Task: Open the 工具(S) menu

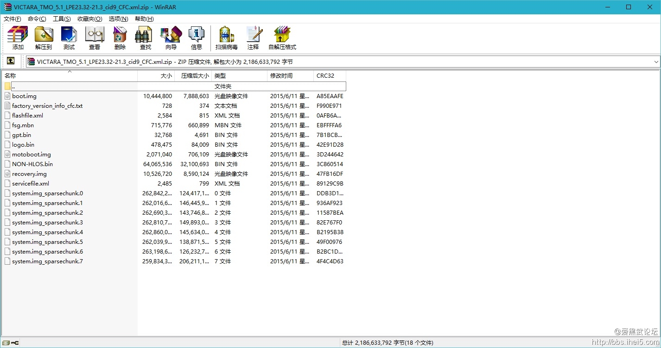Action: click(62, 19)
